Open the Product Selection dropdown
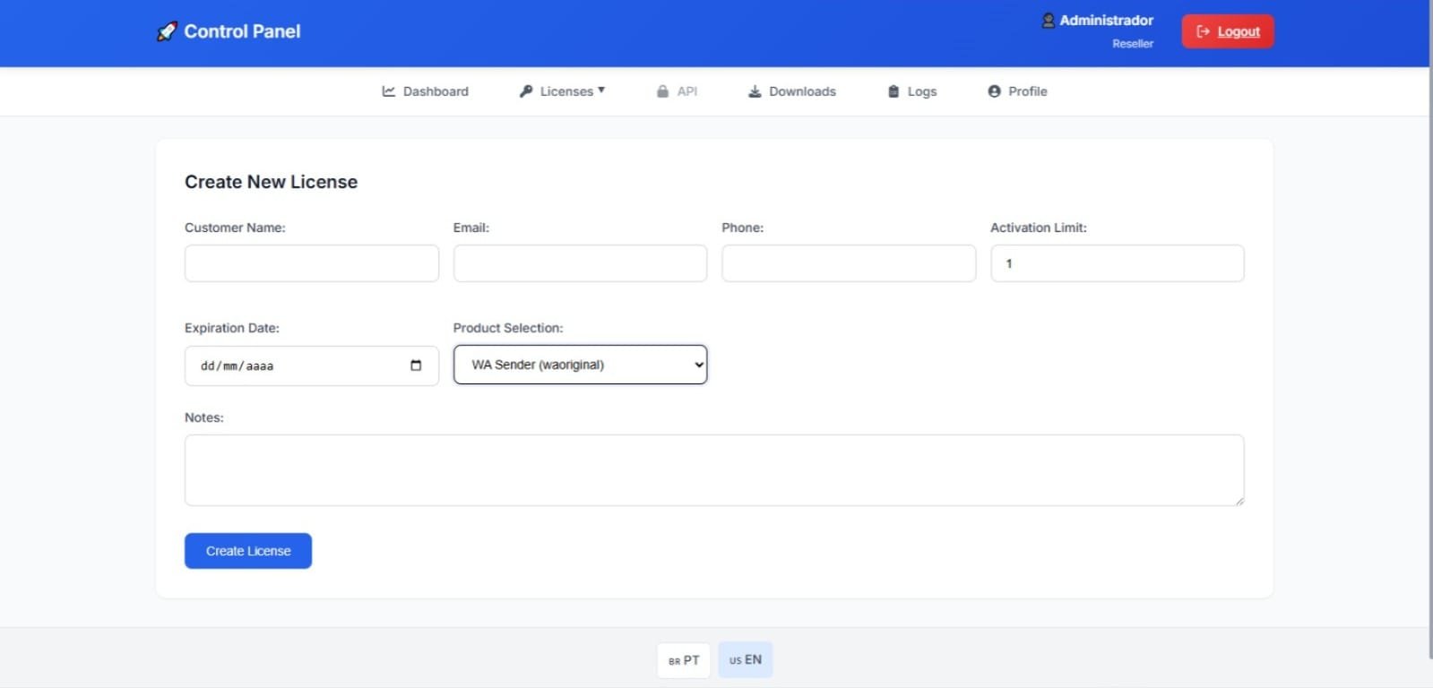 (x=580, y=365)
